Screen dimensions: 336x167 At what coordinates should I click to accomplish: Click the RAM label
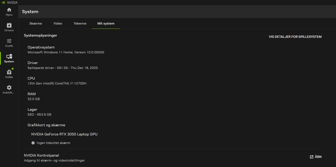pos(32,94)
